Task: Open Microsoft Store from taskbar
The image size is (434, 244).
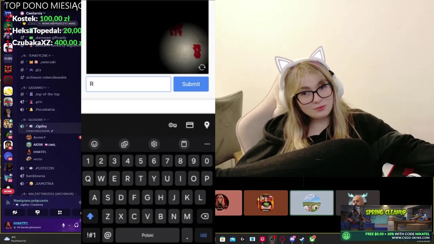Action: (222, 239)
